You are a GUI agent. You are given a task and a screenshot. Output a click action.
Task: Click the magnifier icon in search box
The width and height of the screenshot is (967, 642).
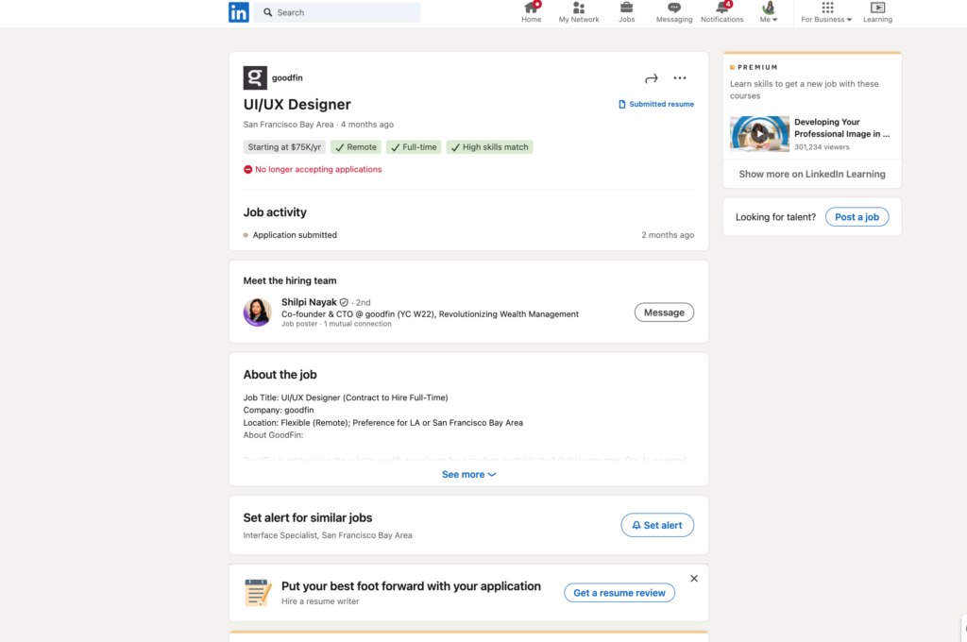[x=267, y=12]
